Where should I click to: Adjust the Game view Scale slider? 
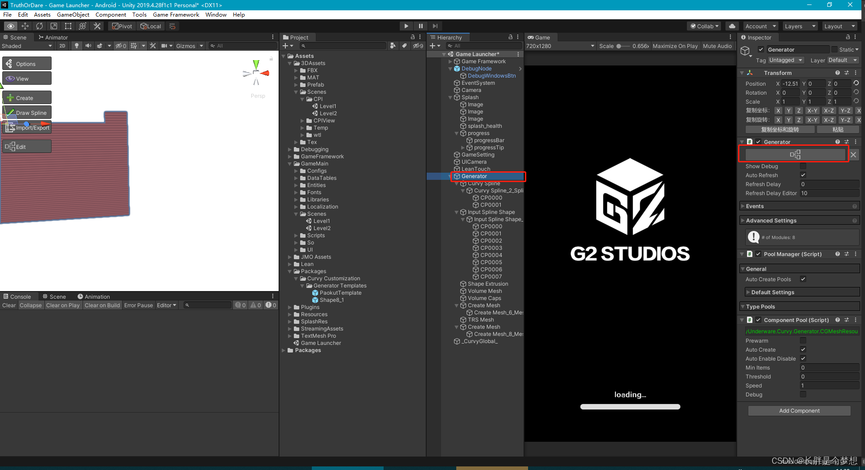(x=623, y=46)
